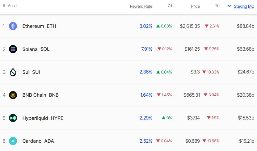Sort by Staking MC column header

244,6
